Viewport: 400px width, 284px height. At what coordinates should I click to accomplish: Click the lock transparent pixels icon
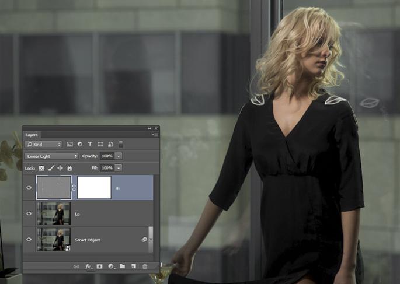tap(41, 168)
